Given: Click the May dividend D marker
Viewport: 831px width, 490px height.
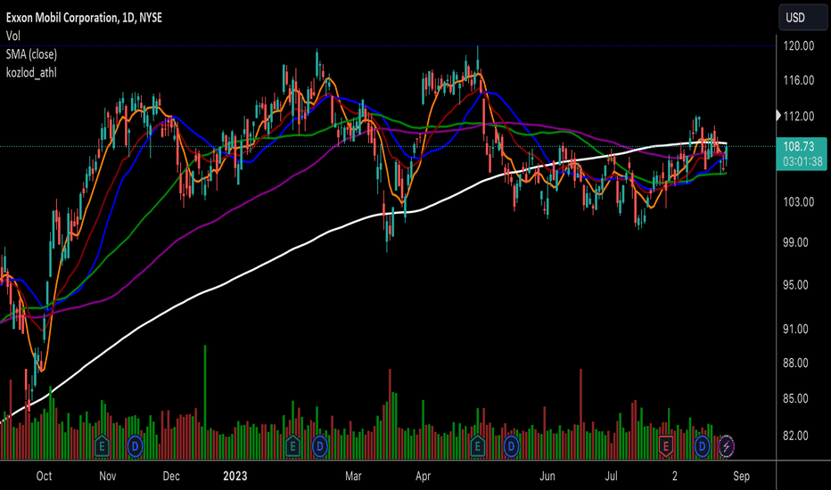Looking at the screenshot, I should click(511, 446).
